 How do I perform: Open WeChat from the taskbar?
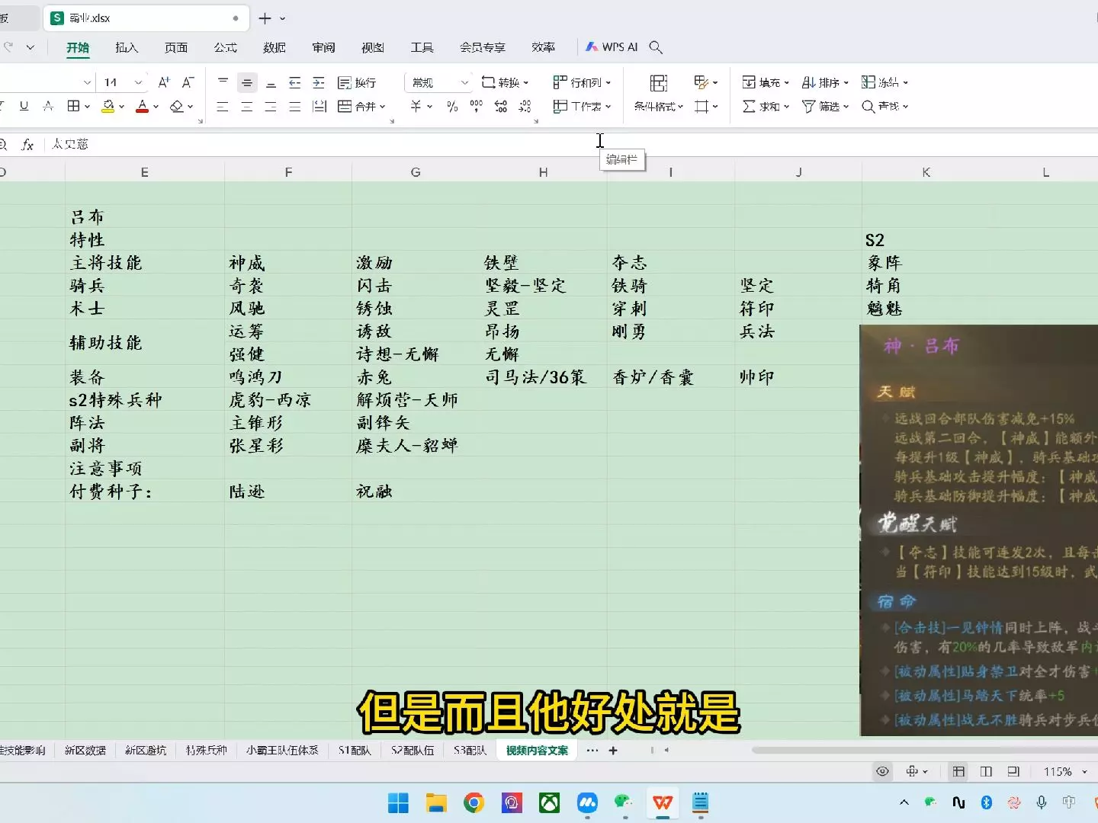(x=624, y=802)
